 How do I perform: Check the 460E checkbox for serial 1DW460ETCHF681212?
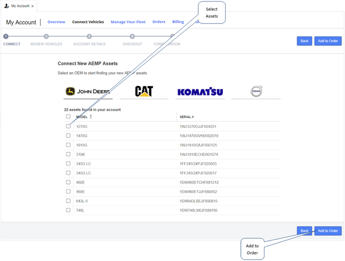point(68,182)
